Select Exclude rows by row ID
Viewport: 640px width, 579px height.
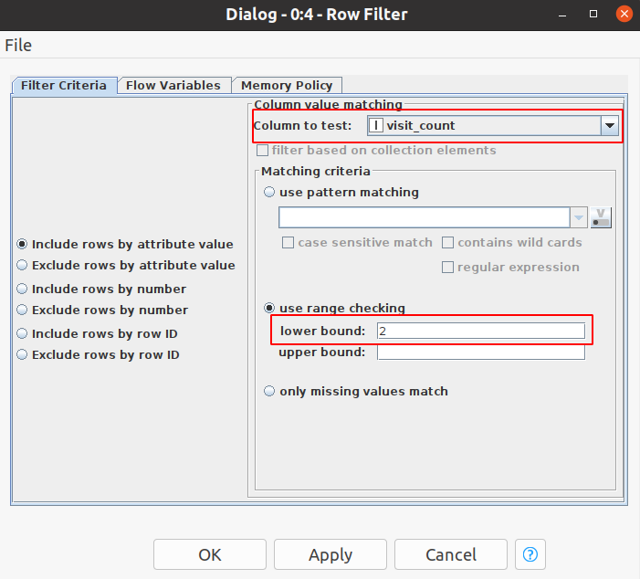coord(22,355)
